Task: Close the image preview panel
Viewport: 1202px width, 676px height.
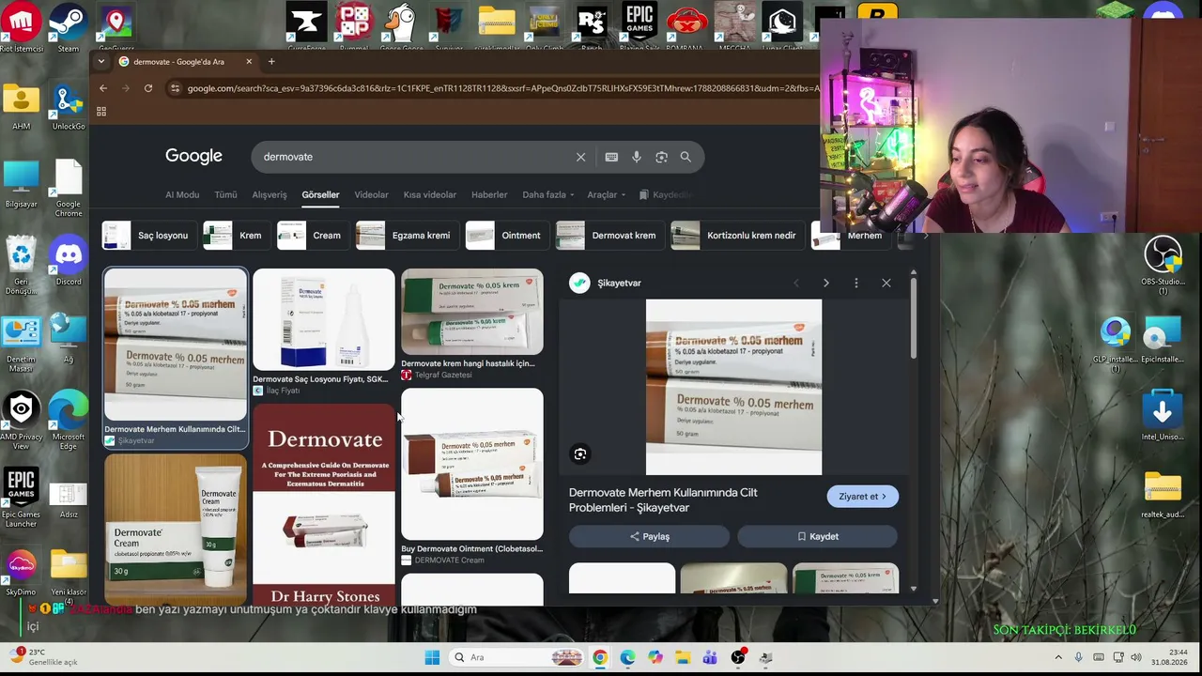Action: (x=886, y=283)
